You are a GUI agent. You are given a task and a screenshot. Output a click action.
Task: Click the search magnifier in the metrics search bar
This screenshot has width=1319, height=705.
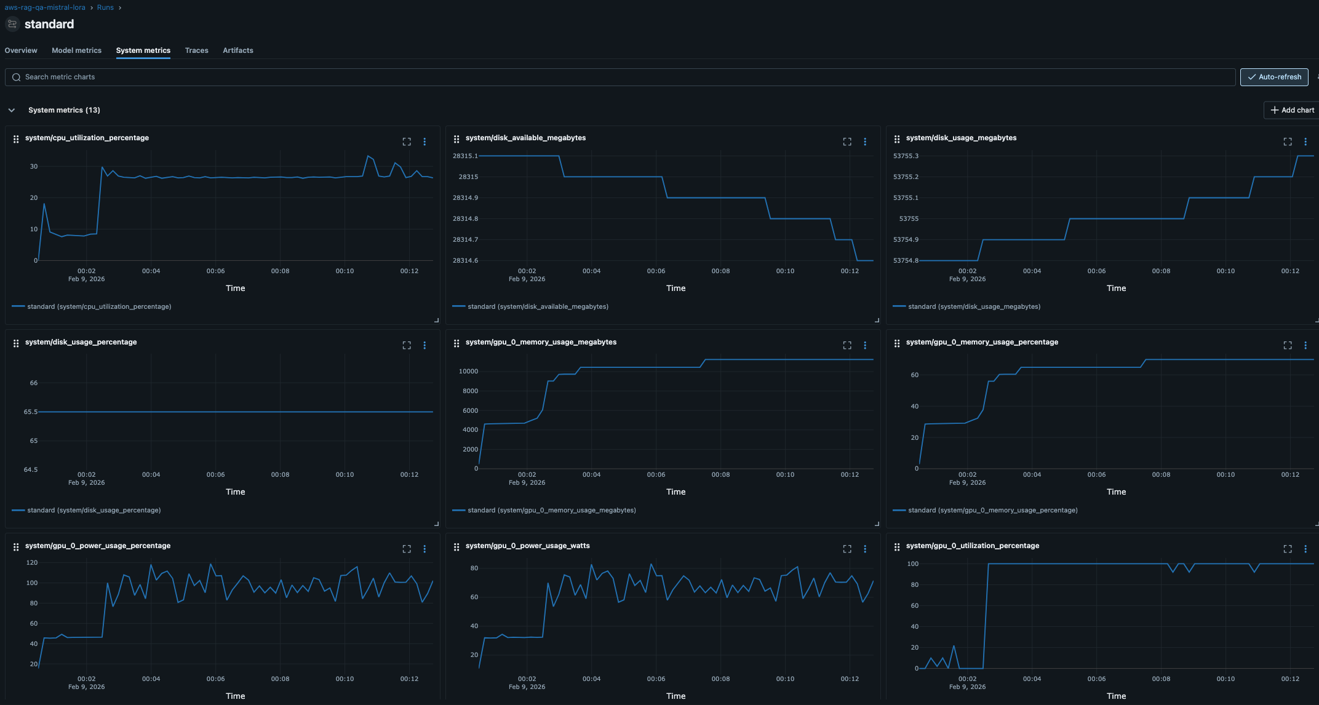[x=16, y=77]
